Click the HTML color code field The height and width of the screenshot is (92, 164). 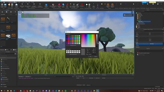(x=92, y=54)
